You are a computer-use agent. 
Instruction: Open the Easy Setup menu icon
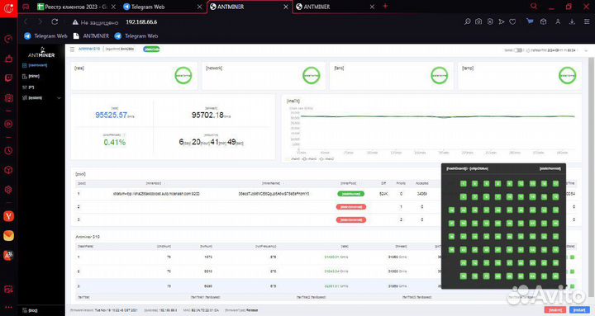[x=587, y=22]
